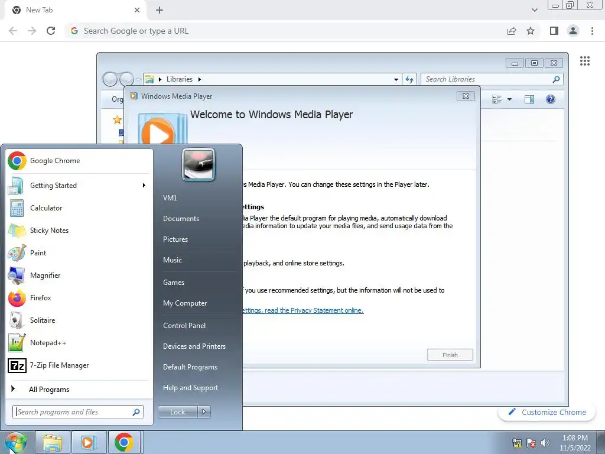Show All Programs list
The width and height of the screenshot is (605, 454).
pyautogui.click(x=79, y=389)
